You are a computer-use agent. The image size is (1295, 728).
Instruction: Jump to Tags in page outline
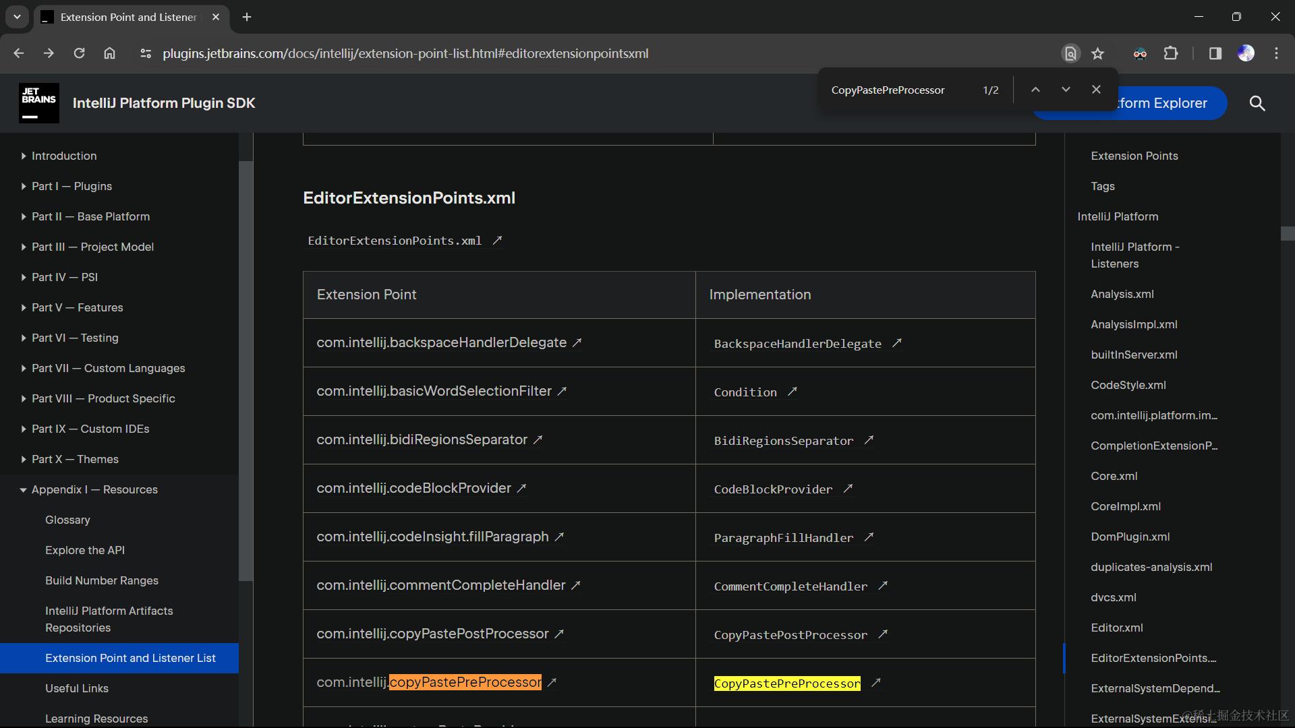[x=1103, y=186]
